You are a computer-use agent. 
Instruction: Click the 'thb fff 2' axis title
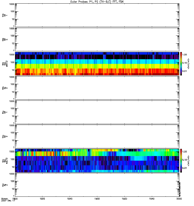pyautogui.click(x=5, y=39)
